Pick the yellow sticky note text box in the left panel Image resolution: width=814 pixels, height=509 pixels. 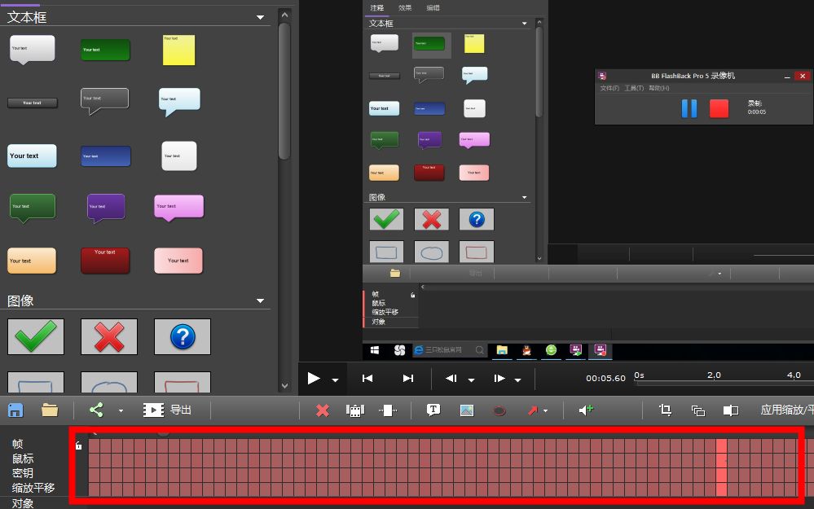coord(178,50)
